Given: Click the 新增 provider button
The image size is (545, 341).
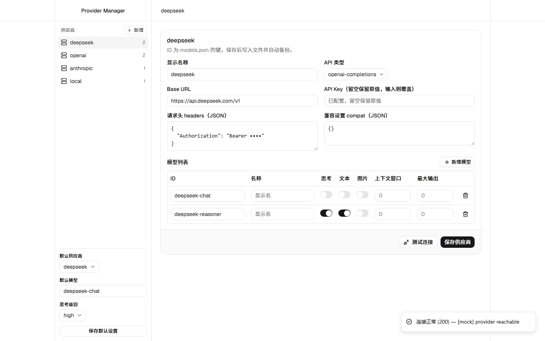Looking at the screenshot, I should pyautogui.click(x=135, y=30).
